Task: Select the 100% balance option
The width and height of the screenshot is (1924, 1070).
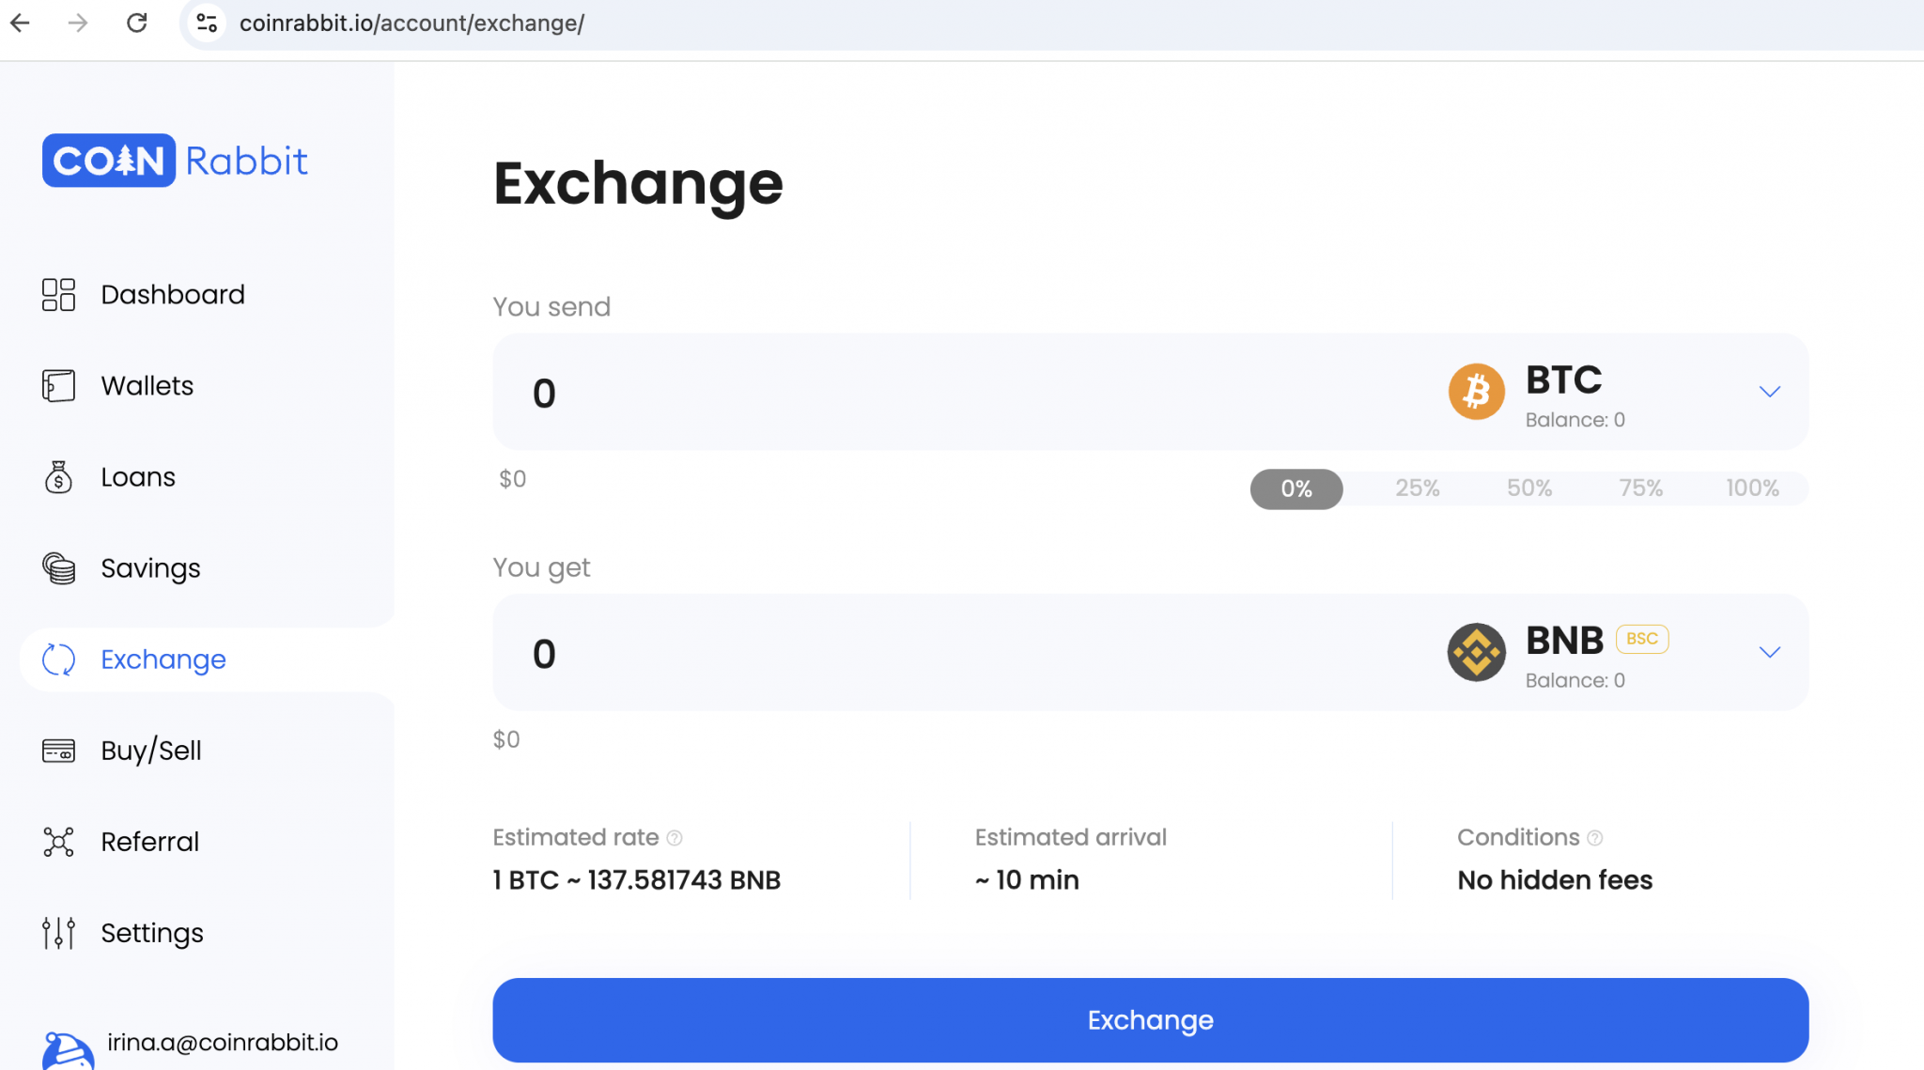Action: tap(1750, 488)
